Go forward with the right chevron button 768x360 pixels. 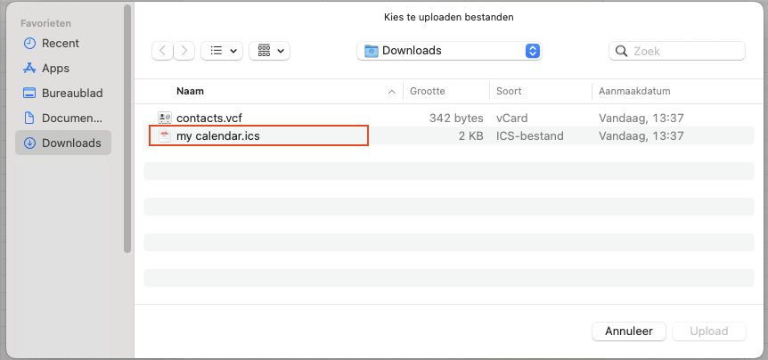(x=184, y=51)
